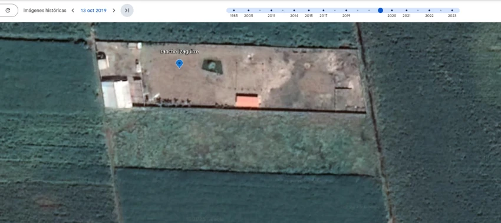
Task: Click the rancho Izaguirre place label
Action: pyautogui.click(x=180, y=52)
